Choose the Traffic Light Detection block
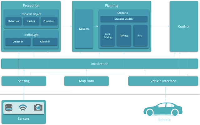 pyautogui.click(x=18, y=42)
